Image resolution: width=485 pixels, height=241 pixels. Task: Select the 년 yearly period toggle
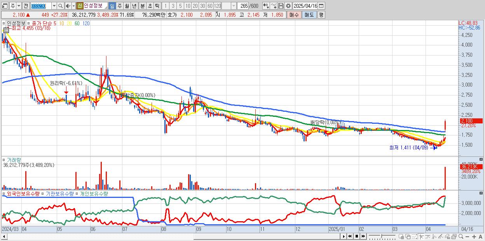134,6
